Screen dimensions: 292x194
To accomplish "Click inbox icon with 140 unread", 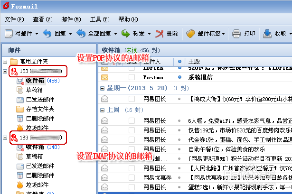I will coord(20,148).
